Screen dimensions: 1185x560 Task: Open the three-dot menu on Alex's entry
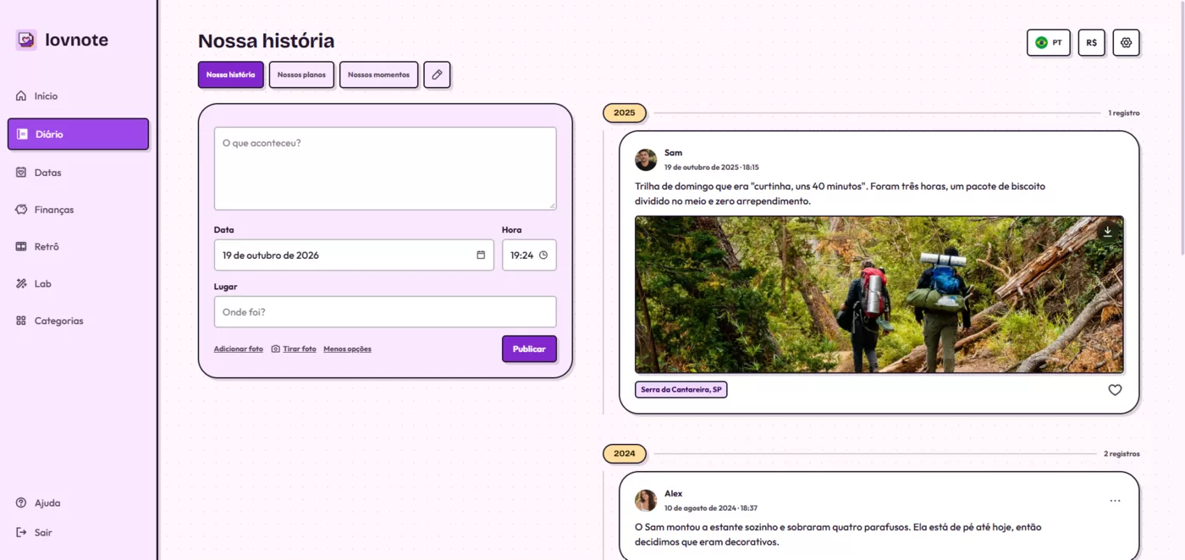click(1115, 501)
